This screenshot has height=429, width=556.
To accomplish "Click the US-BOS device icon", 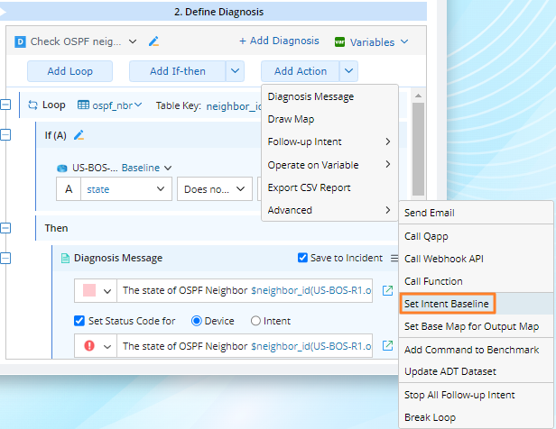I will click(x=62, y=169).
